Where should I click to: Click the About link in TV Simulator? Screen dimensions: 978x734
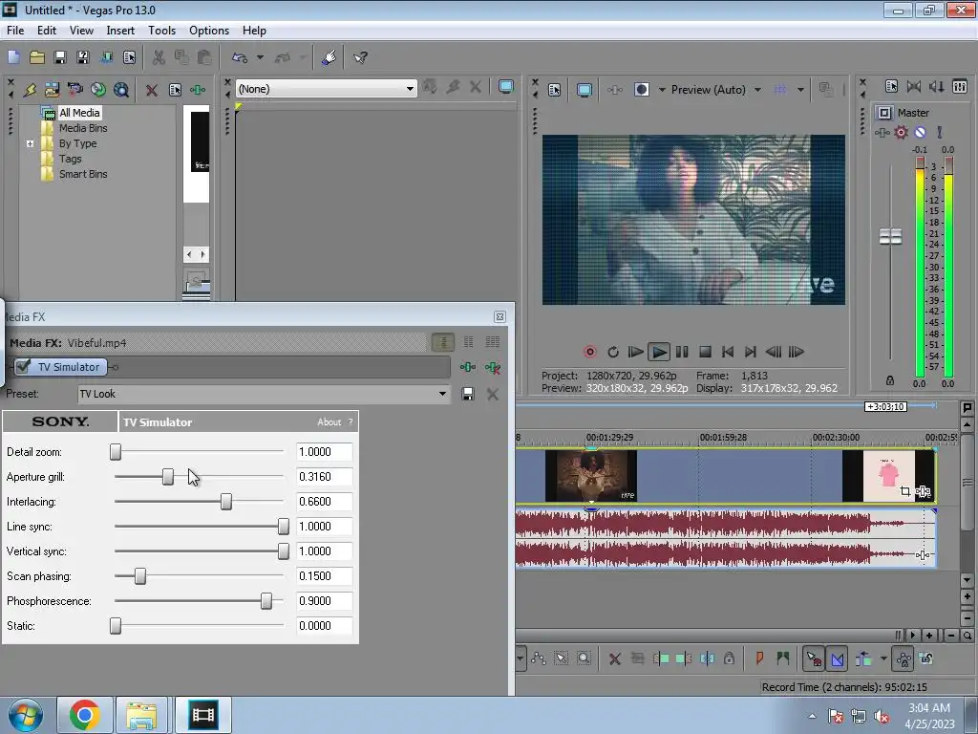click(329, 421)
